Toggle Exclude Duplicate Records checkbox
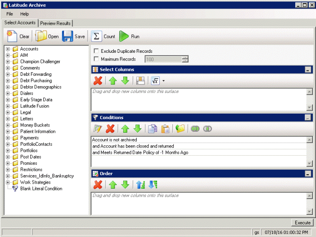This screenshot has height=237, width=316. pyautogui.click(x=96, y=51)
